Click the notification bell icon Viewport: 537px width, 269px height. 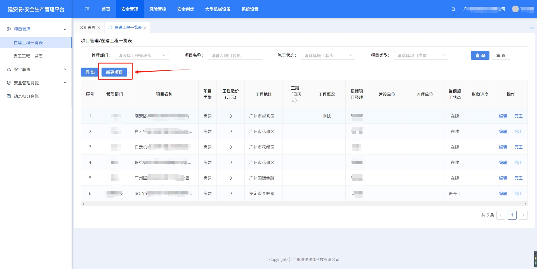[x=453, y=9]
